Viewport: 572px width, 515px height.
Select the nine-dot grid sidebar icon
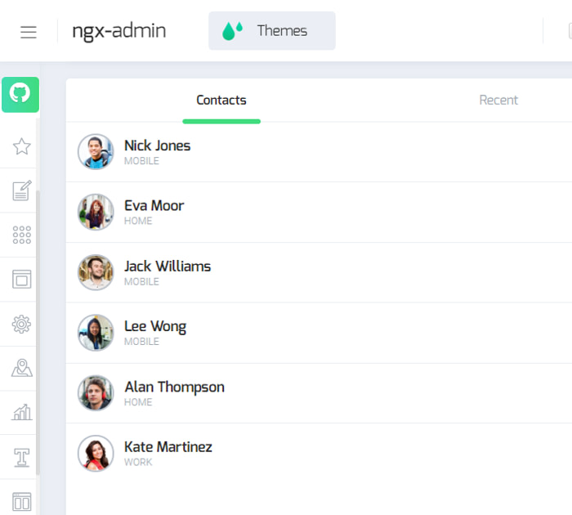21,235
